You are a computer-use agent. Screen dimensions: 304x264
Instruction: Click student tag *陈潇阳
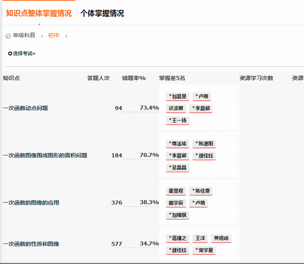[204, 144]
